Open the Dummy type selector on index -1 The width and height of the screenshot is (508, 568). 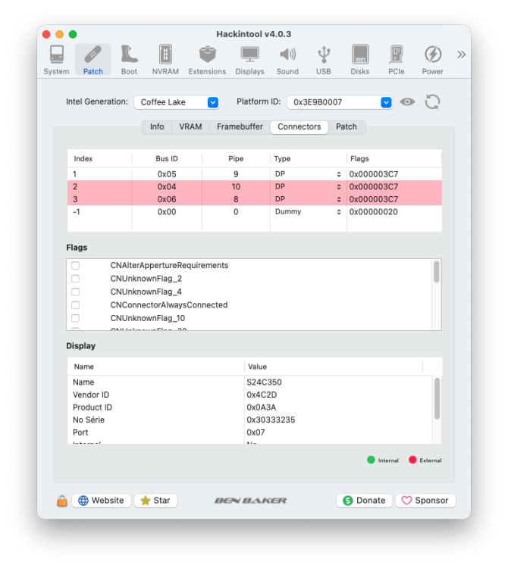[x=308, y=211]
